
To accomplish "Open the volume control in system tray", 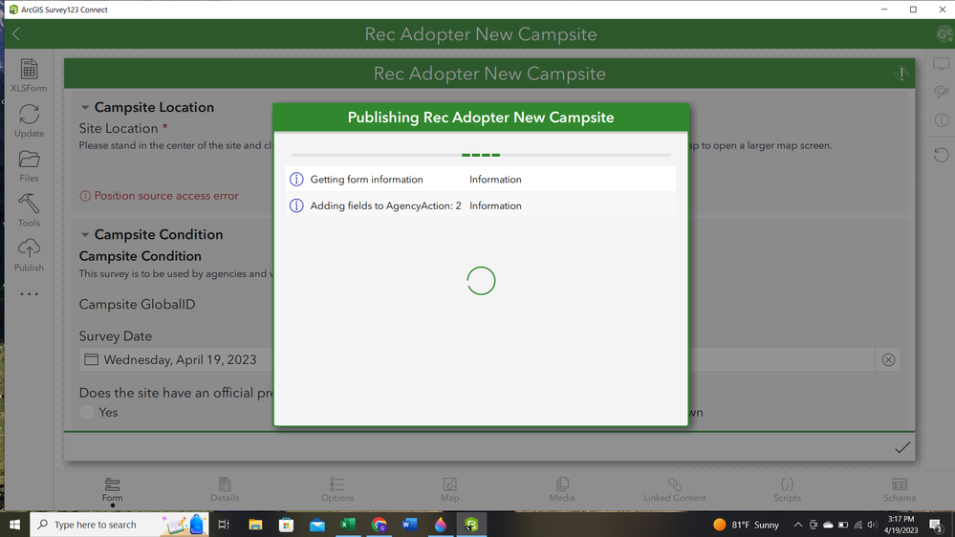I will (872, 525).
